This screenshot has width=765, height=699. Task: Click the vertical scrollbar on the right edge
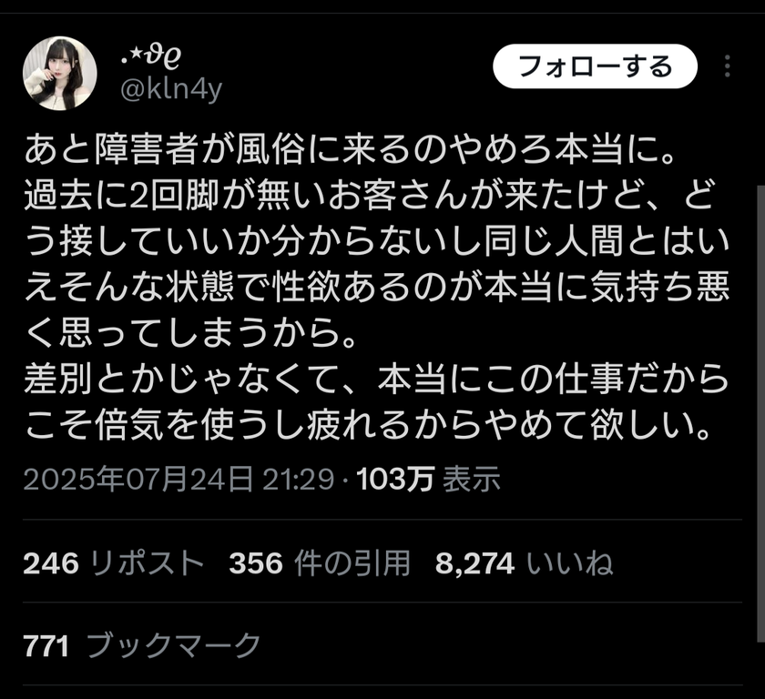(761, 439)
